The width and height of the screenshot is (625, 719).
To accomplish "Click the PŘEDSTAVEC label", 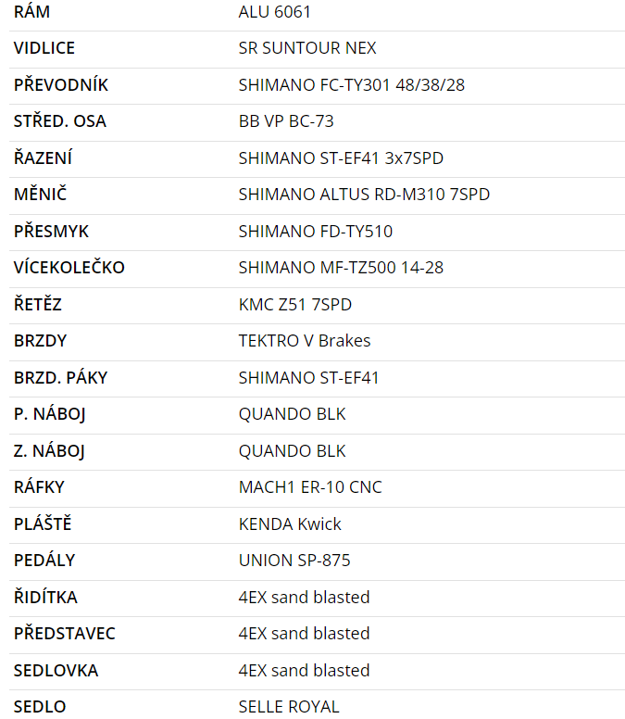I will (65, 634).
